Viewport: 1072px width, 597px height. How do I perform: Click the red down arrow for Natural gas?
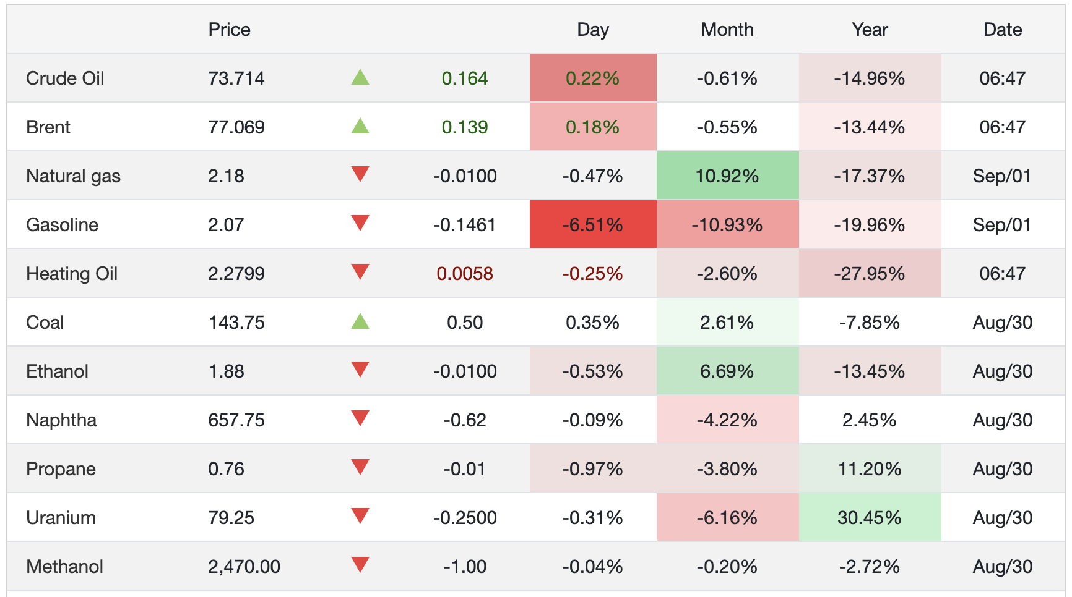(x=360, y=174)
